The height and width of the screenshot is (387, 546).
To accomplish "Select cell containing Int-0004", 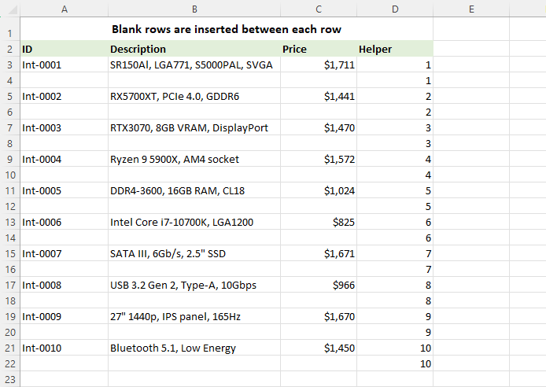I will 64,159.
